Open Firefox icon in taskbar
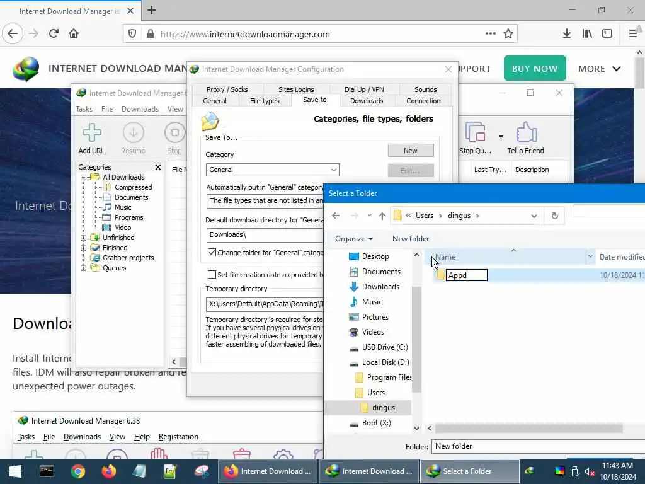Viewport: 645px width, 484px height. click(x=109, y=471)
